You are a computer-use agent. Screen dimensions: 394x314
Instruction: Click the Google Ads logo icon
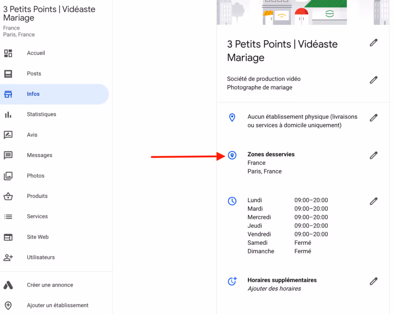[8, 285]
